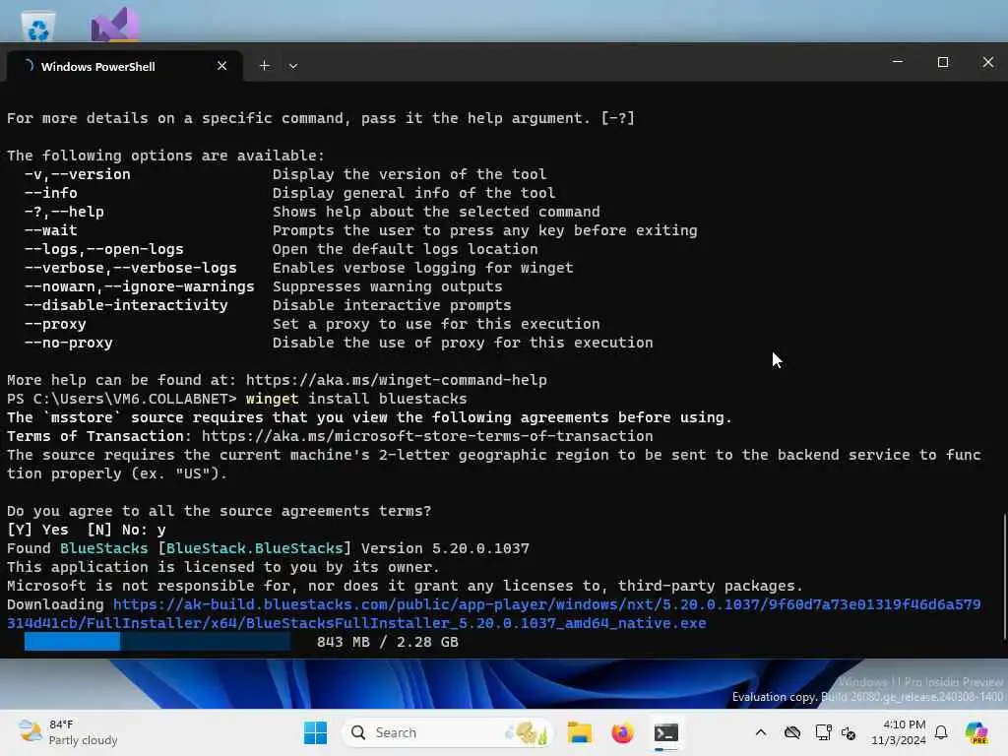Click the '--verbose,--verbose-logs' option text
The image size is (1008, 756).
pos(131,268)
